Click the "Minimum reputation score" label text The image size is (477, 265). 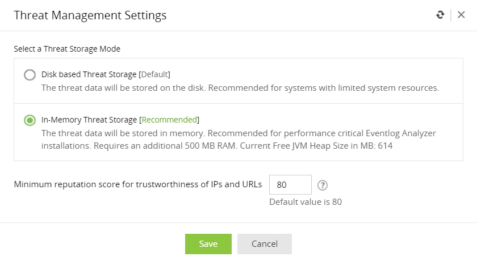(x=138, y=184)
